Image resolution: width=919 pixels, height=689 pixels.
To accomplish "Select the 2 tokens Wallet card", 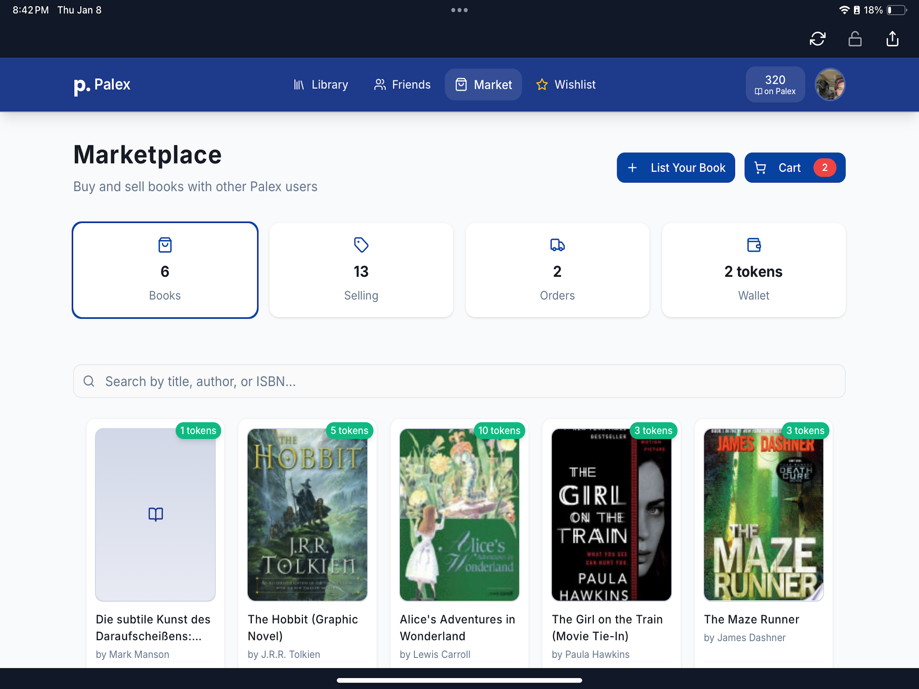I will 754,270.
